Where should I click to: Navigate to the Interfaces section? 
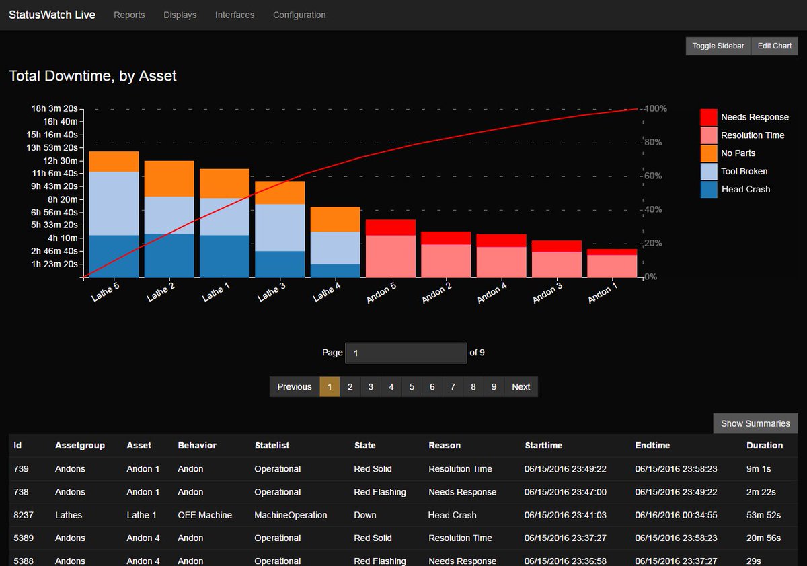234,15
